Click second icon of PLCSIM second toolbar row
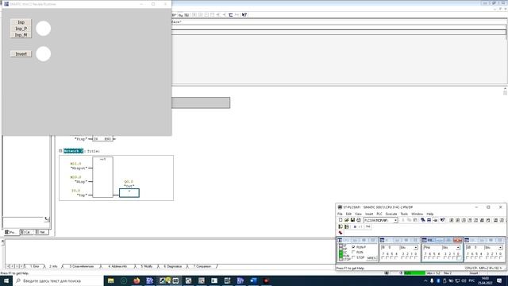508x286 pixels. [x=347, y=226]
